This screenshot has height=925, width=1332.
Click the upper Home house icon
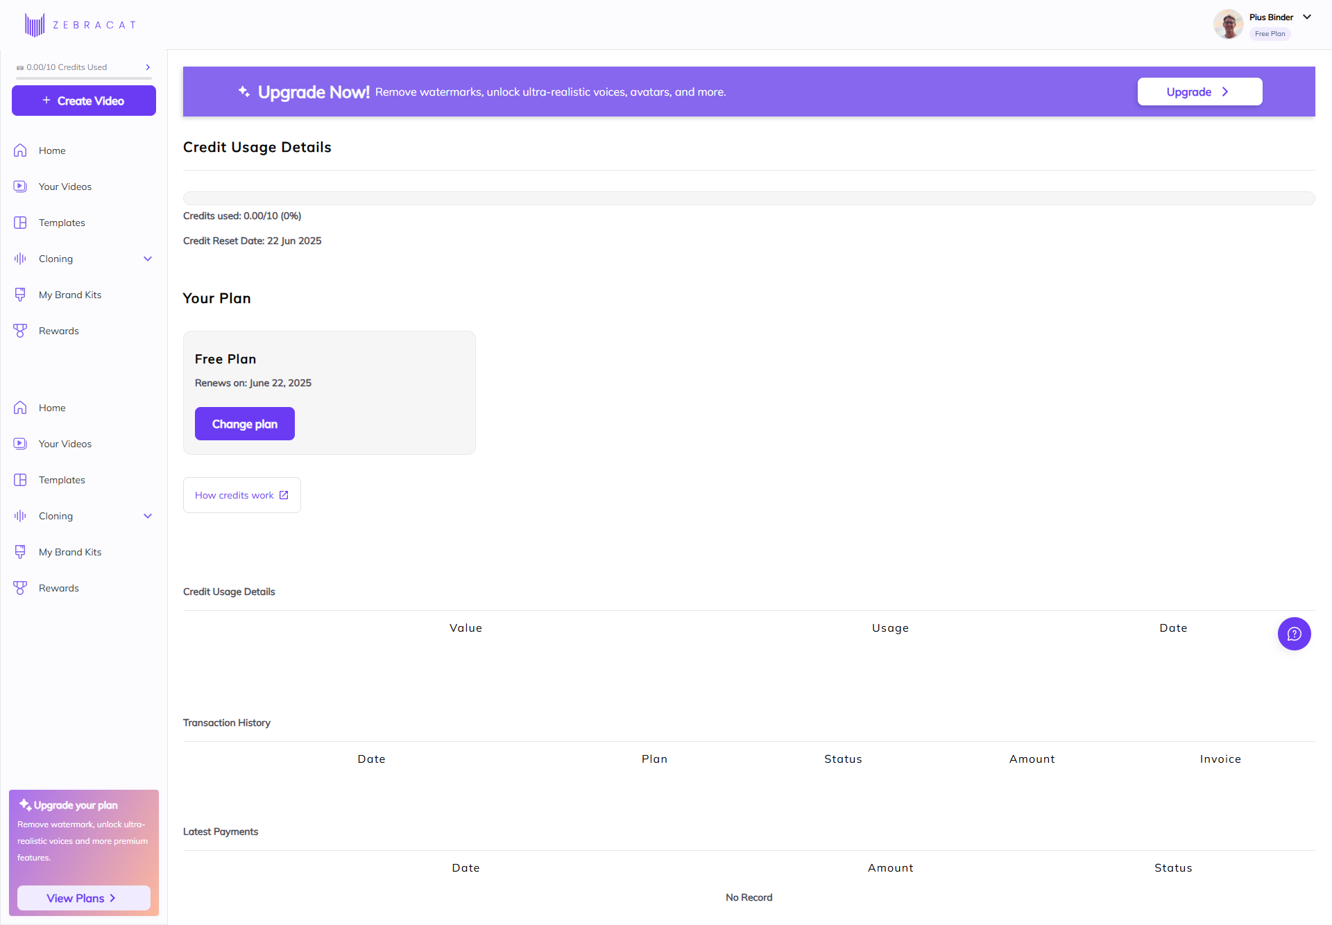pyautogui.click(x=20, y=150)
